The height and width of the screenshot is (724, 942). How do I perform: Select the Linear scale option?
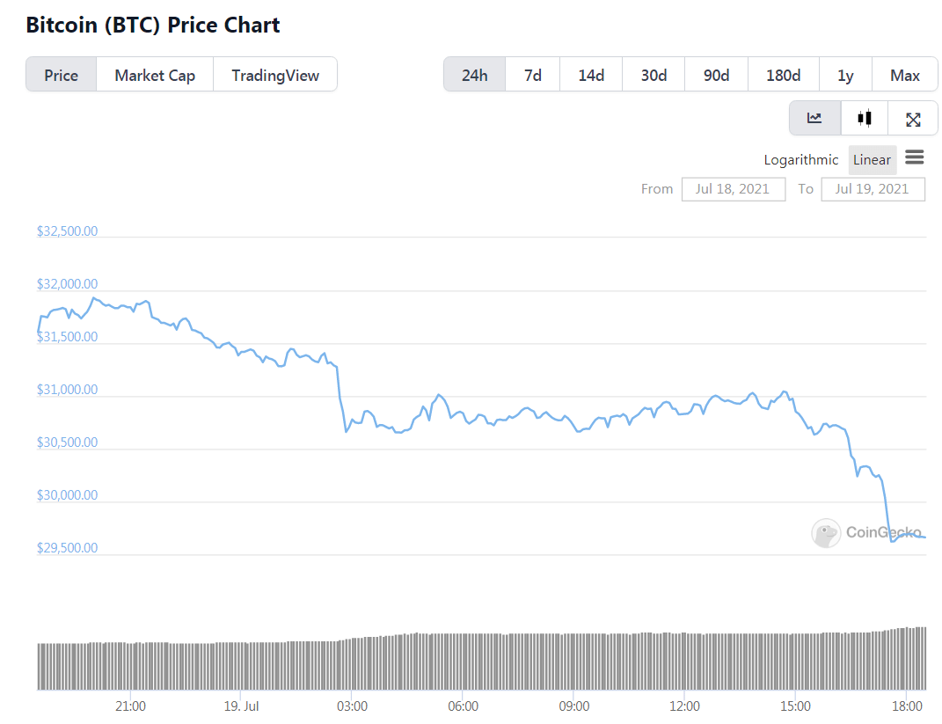872,160
